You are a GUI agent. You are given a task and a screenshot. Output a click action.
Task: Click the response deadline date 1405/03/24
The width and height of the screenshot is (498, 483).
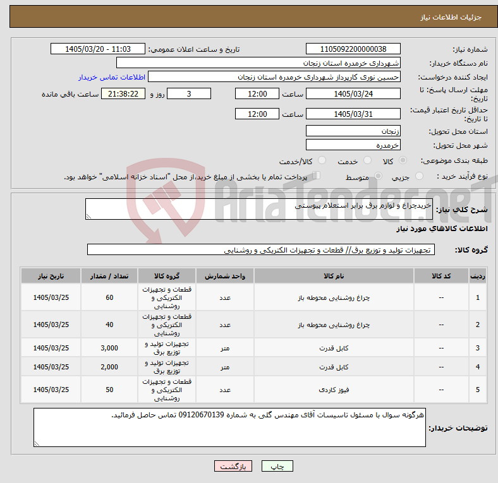pos(353,93)
